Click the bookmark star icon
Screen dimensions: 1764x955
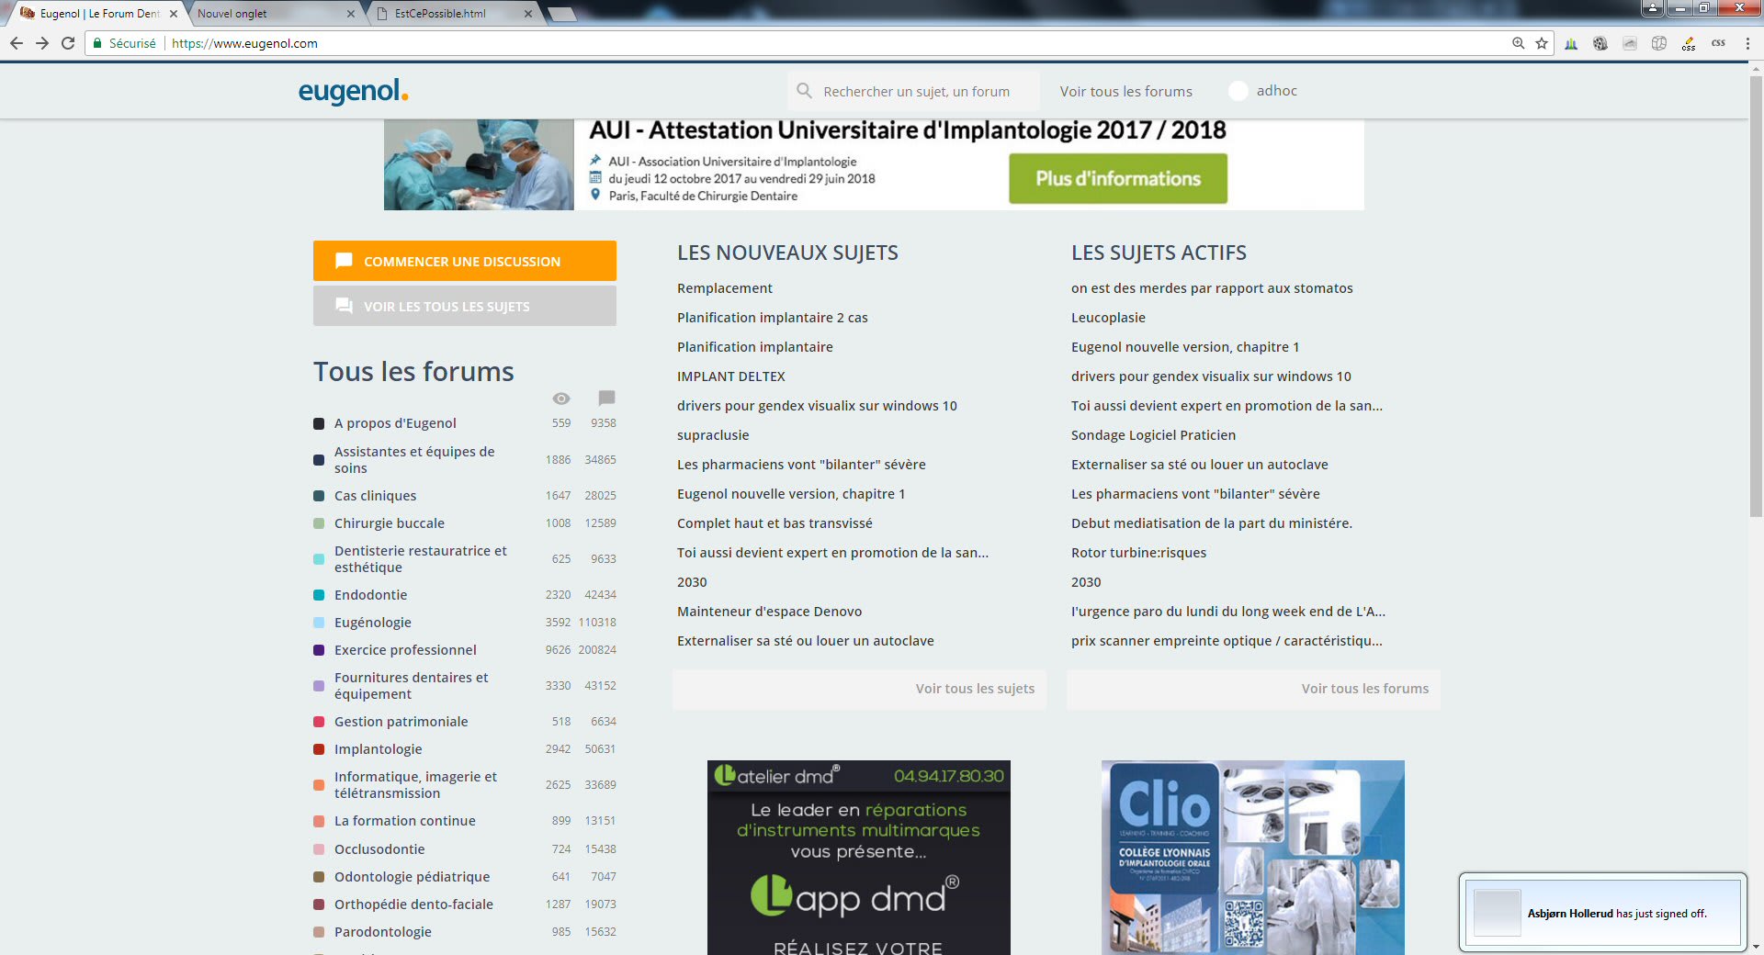tap(1542, 43)
